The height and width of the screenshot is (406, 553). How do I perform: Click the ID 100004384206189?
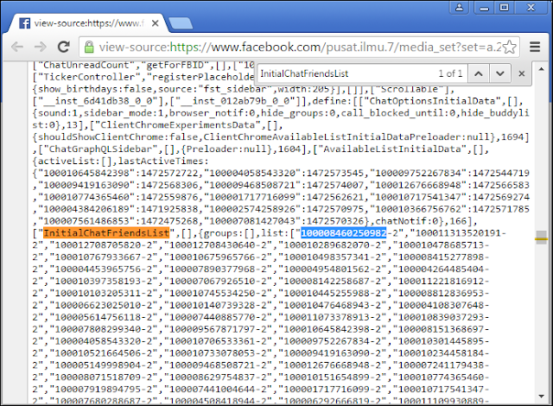click(86, 209)
